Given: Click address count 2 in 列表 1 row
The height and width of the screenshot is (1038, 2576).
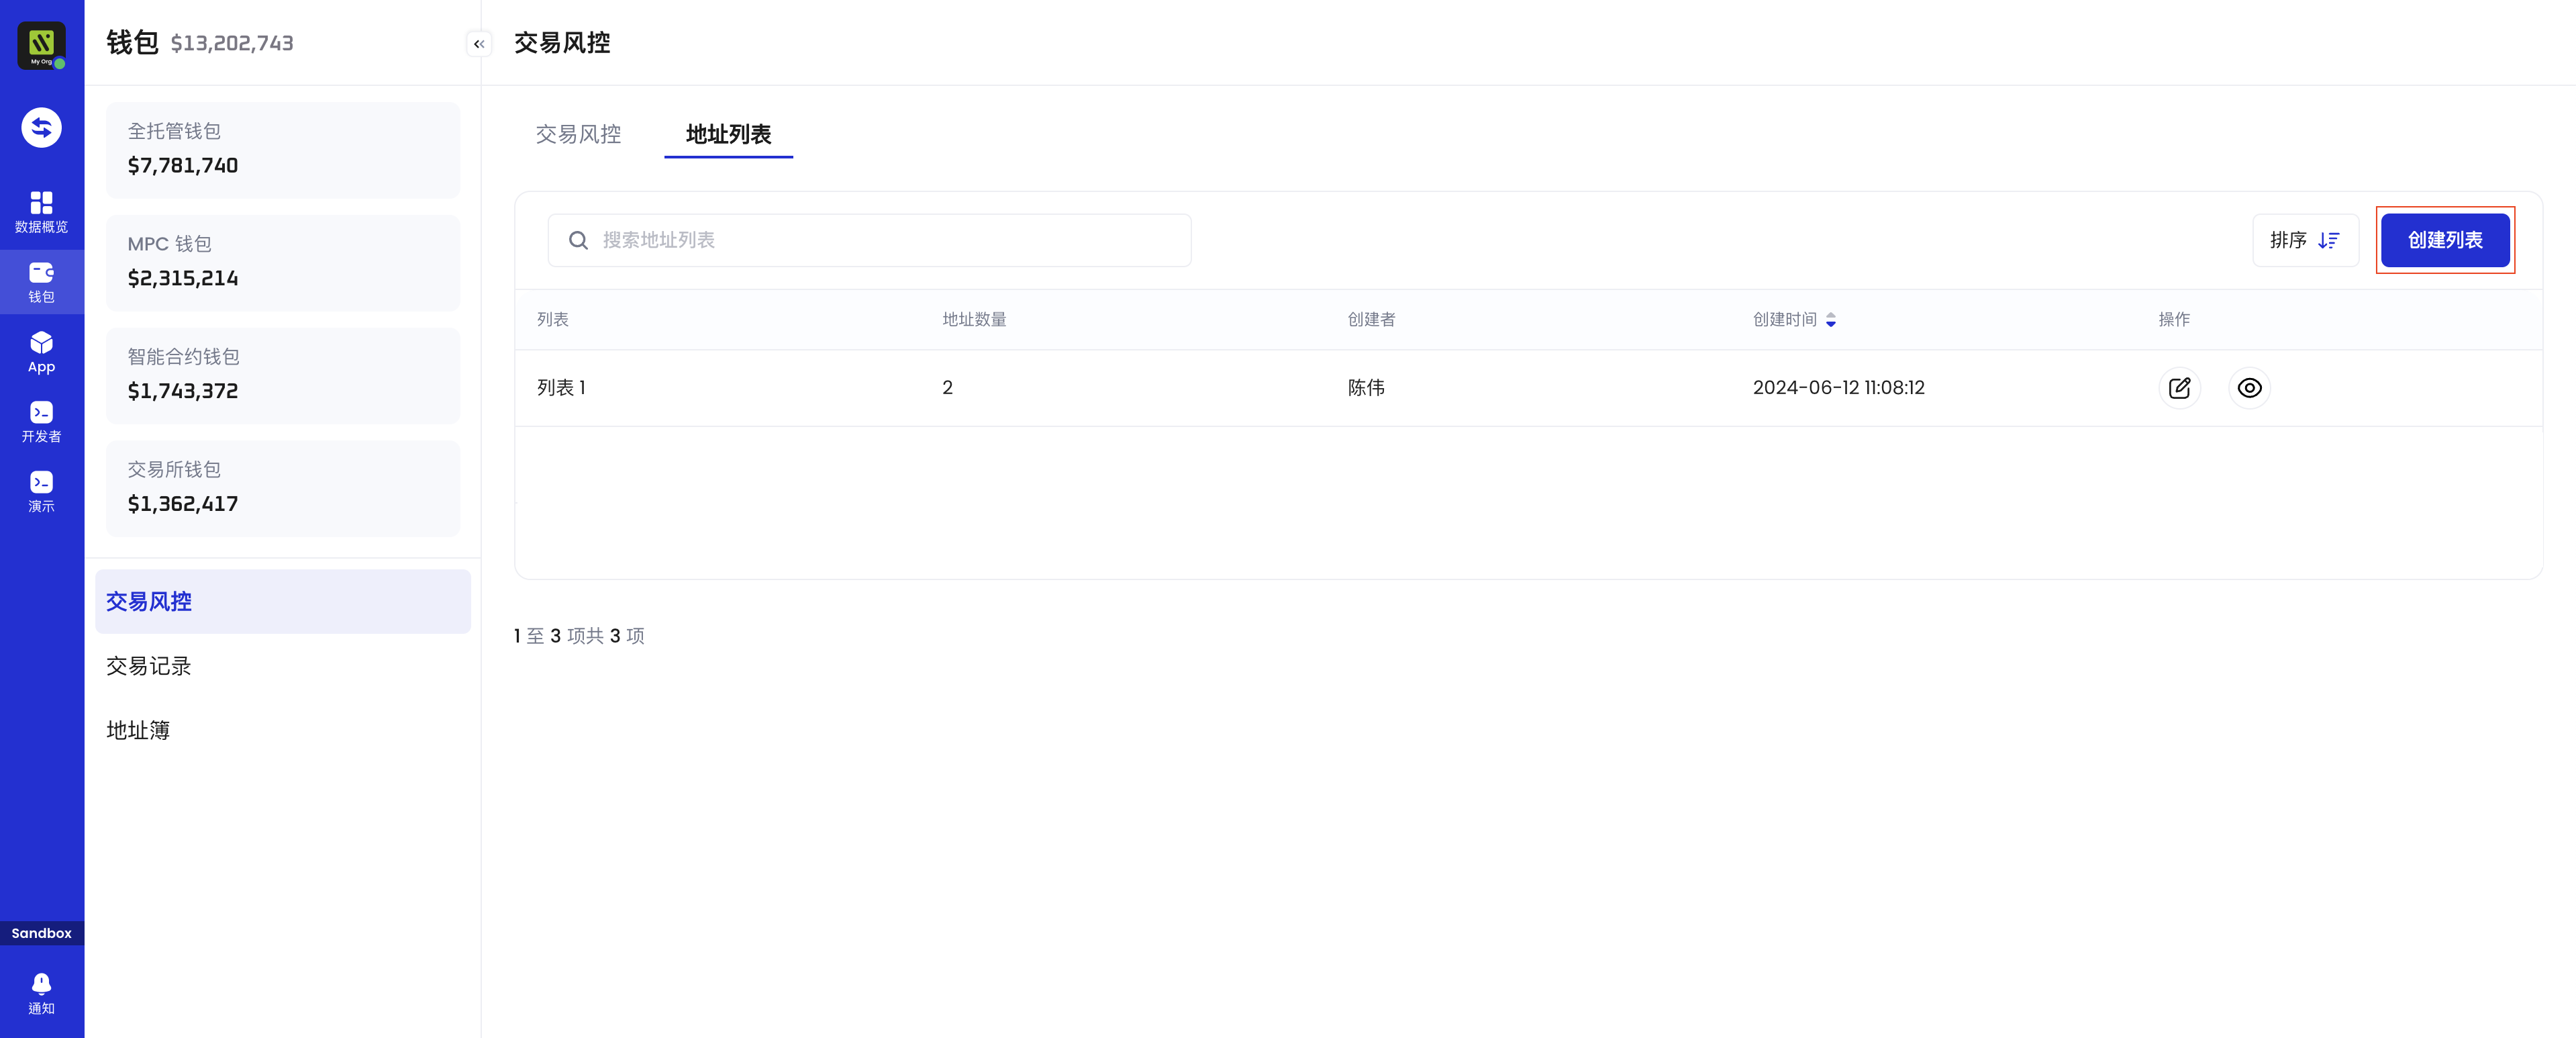Looking at the screenshot, I should click(x=947, y=388).
